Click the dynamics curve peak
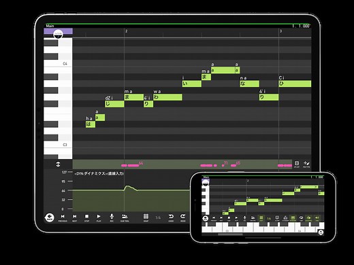 [x=128, y=186]
